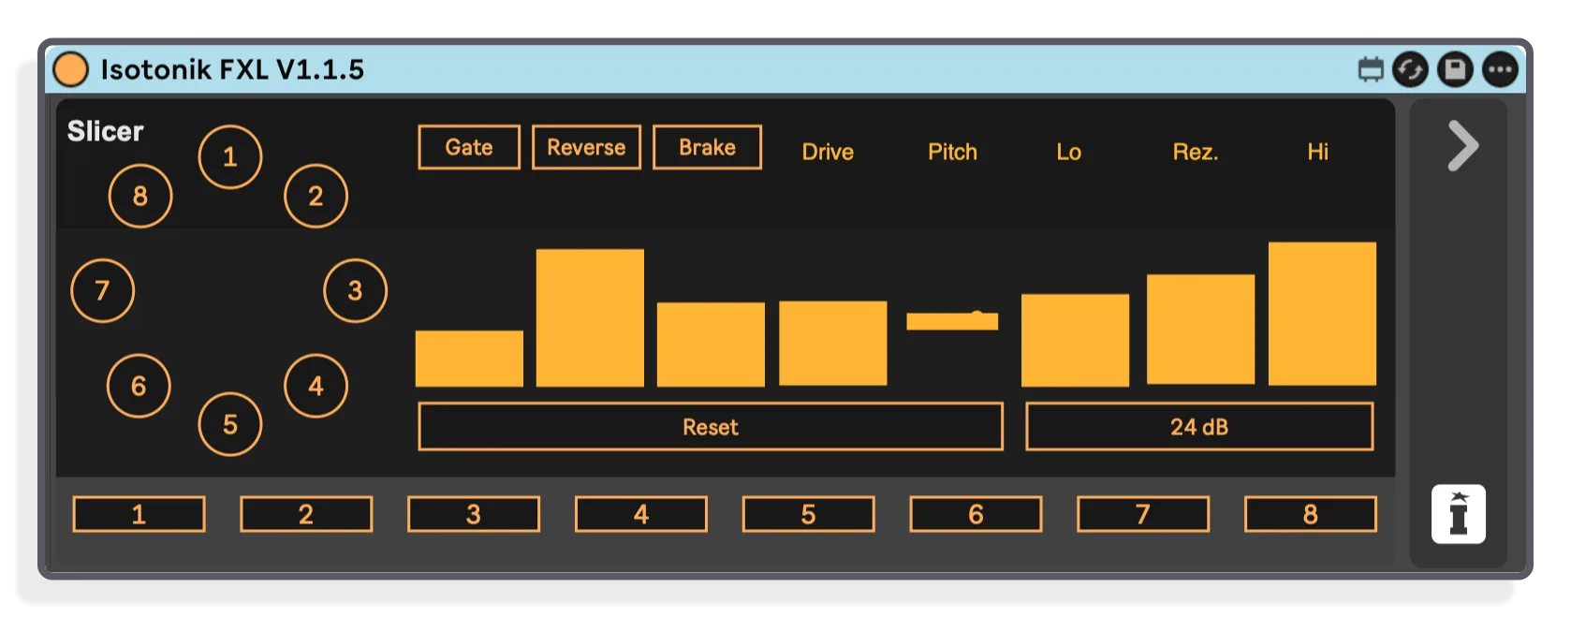Click the save preset disk icon
The image size is (1571, 617).
(1455, 69)
